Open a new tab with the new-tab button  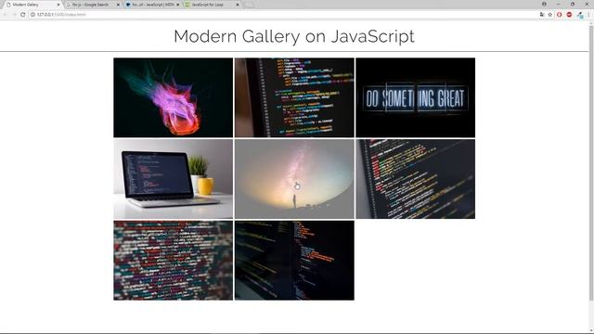click(249, 5)
